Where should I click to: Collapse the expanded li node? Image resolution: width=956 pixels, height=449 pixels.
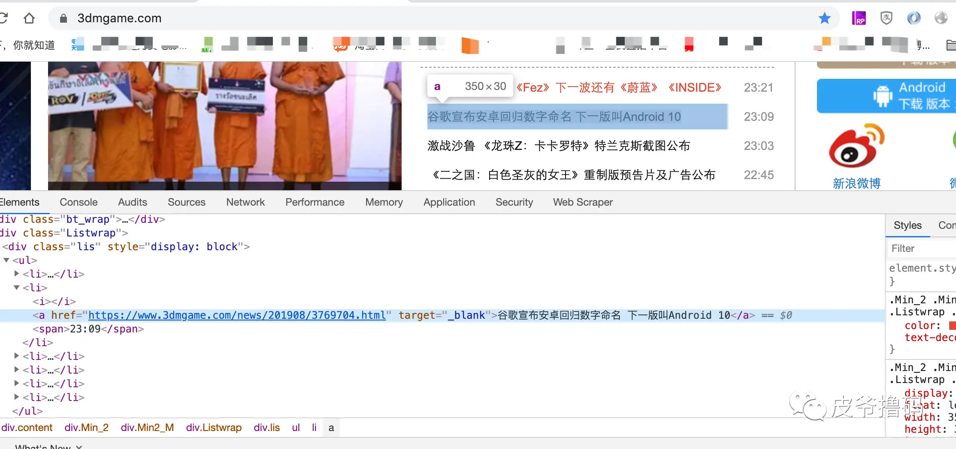pyautogui.click(x=17, y=287)
